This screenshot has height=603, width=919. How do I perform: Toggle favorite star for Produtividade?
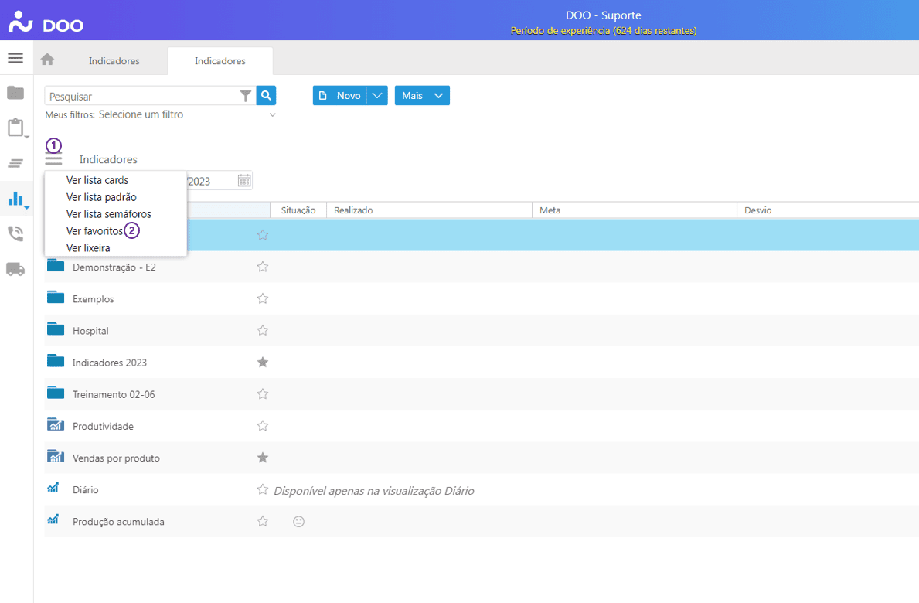click(x=263, y=426)
